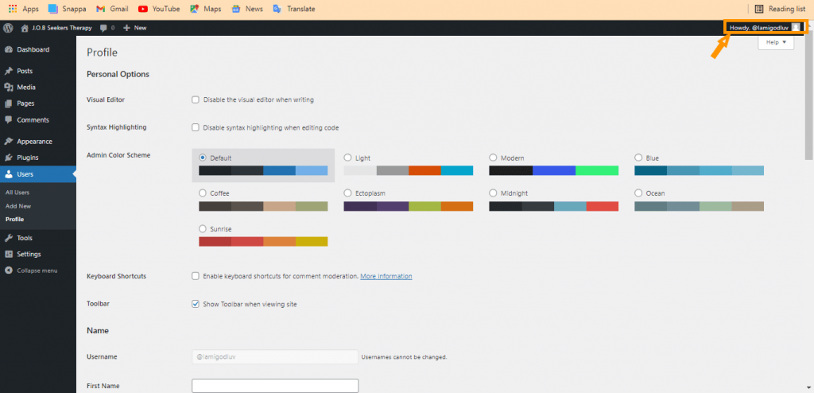Check Disable syntax highlighting when editing code
This screenshot has height=393, width=814.
[x=196, y=127]
